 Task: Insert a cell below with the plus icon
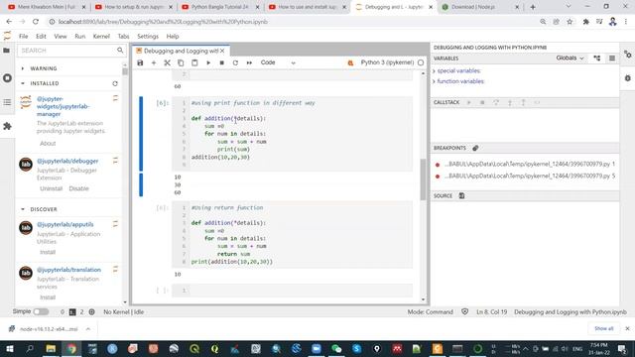(154, 62)
